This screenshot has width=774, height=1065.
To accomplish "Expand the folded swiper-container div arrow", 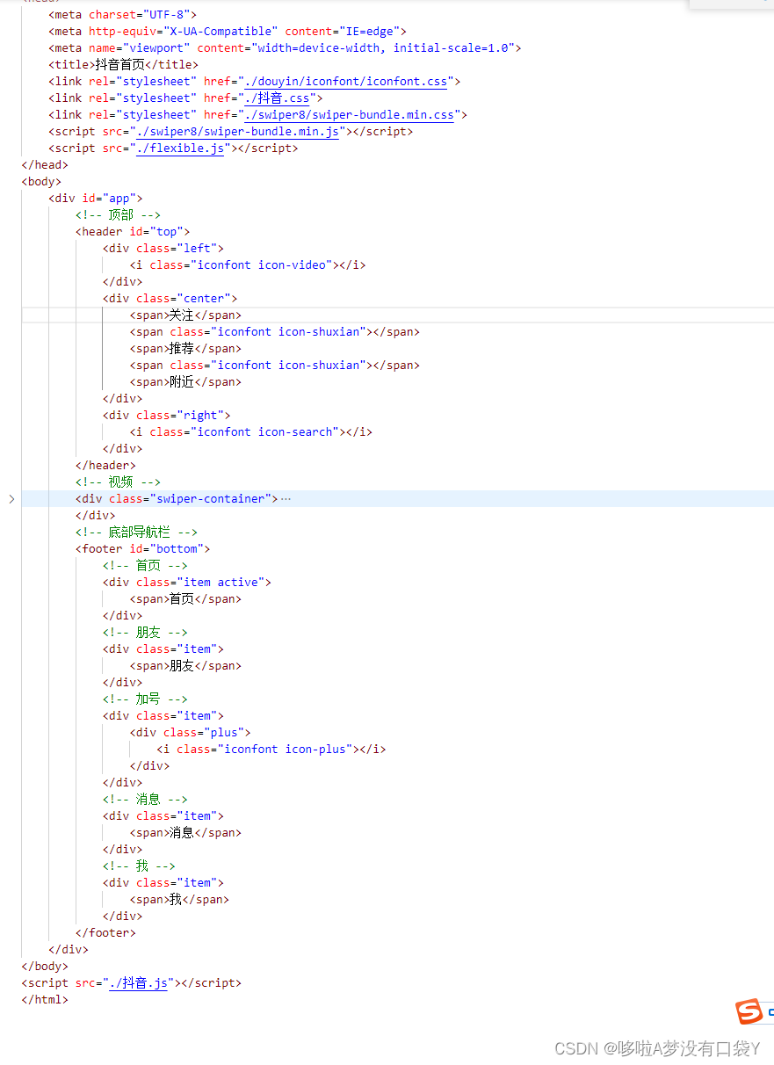I will coord(11,499).
